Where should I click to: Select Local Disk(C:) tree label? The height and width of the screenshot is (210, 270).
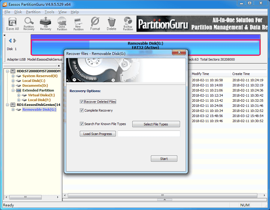pos(34,81)
